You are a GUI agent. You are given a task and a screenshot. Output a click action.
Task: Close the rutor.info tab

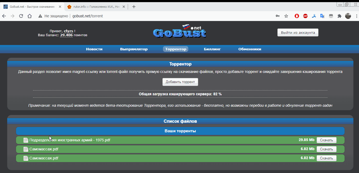(123, 7)
